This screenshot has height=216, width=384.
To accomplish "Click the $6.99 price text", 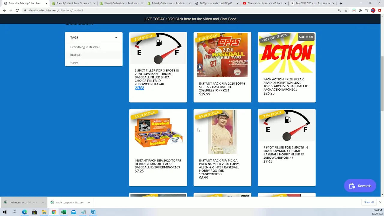I will [203, 178].
